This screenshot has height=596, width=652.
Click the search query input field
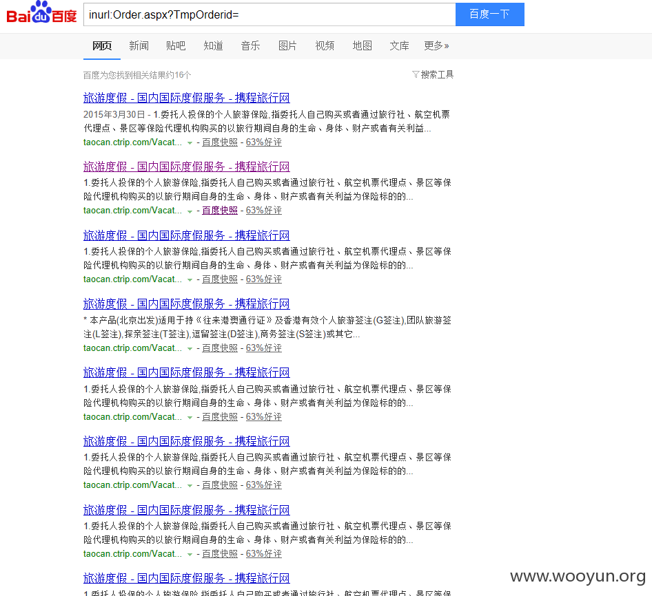point(269,14)
